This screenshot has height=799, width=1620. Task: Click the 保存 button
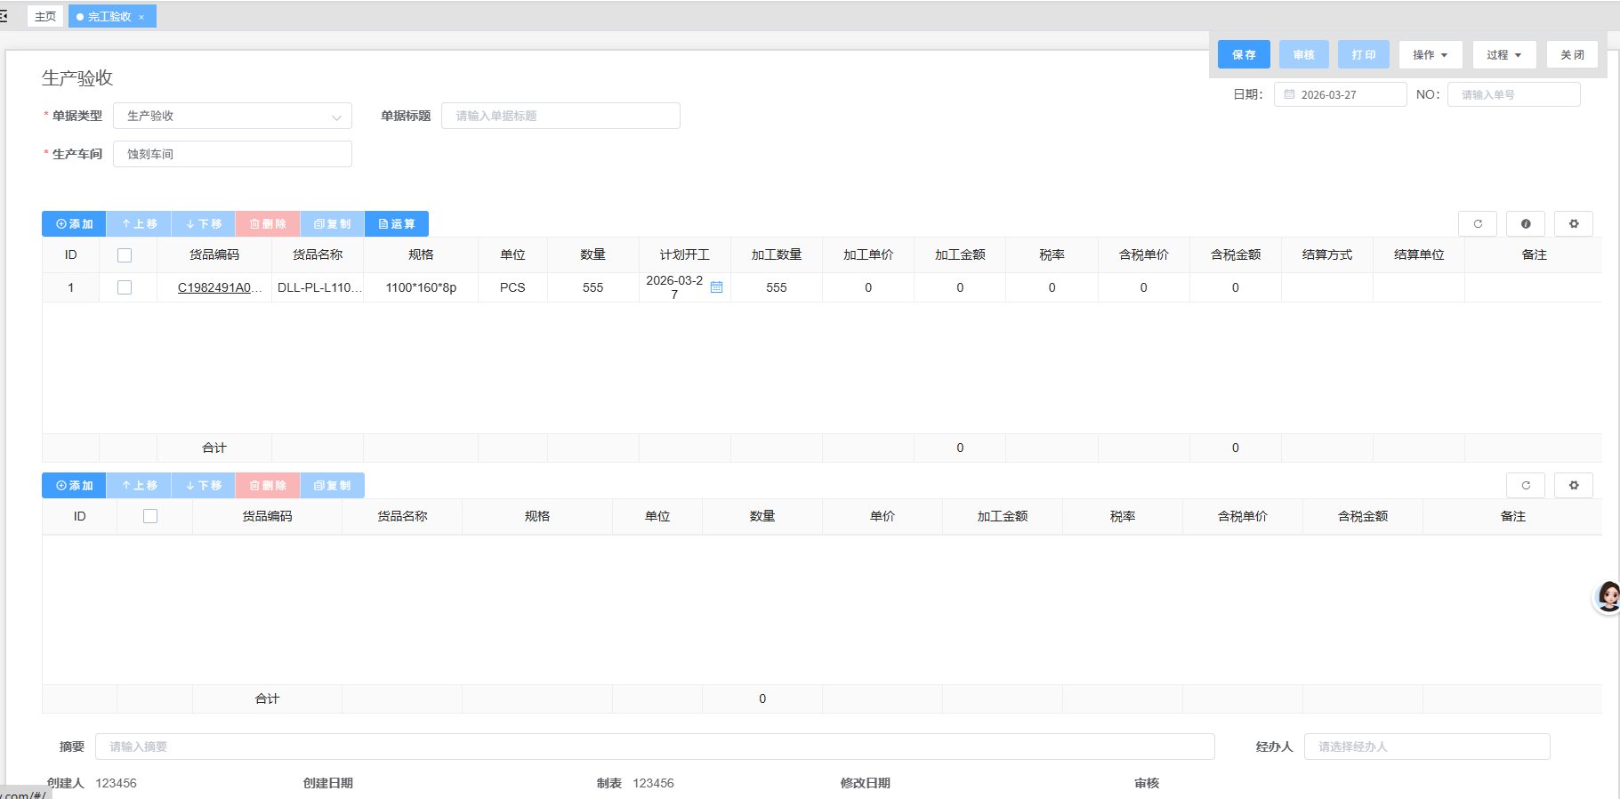point(1244,55)
